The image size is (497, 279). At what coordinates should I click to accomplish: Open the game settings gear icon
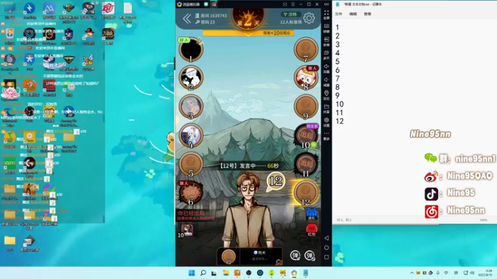[x=309, y=19]
